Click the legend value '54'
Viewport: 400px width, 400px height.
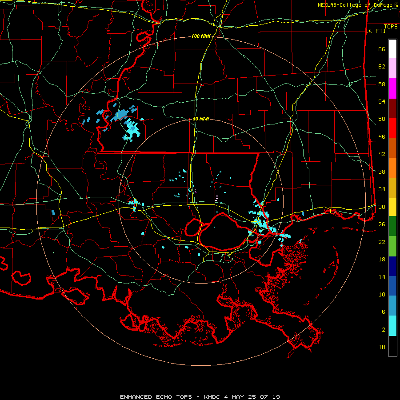[x=382, y=101]
